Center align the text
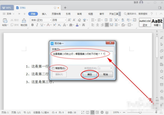Screen dimensions: 164x115 97,25
